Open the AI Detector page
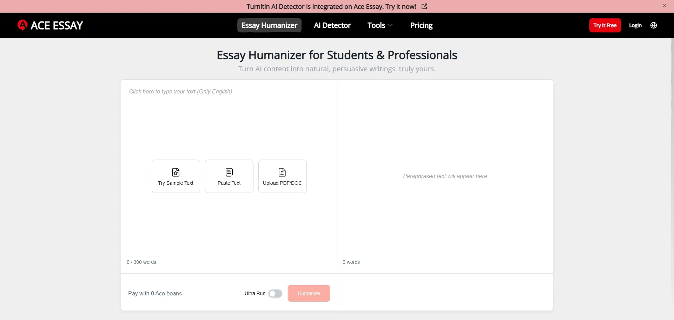The height and width of the screenshot is (320, 674). click(x=332, y=25)
